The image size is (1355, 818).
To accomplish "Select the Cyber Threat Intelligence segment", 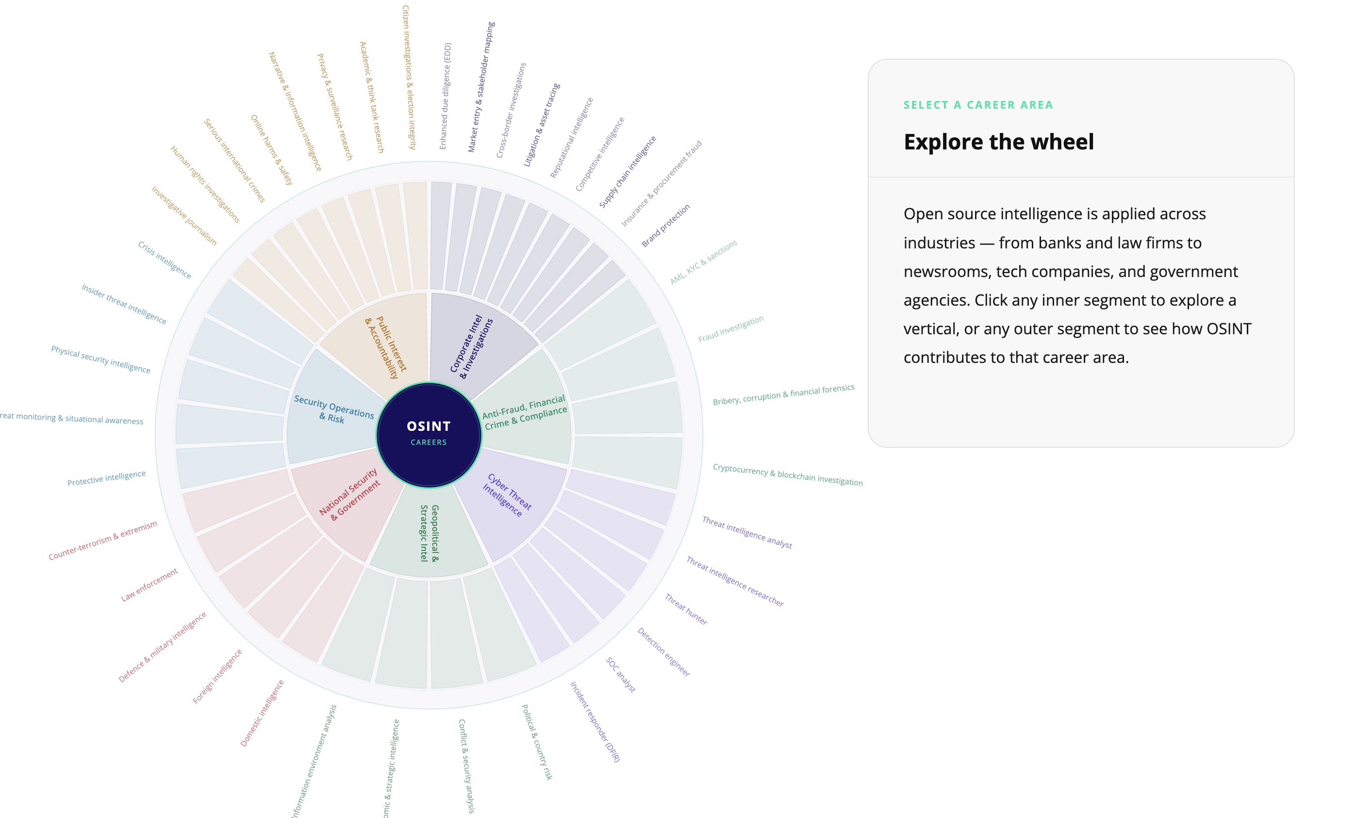I will (509, 496).
